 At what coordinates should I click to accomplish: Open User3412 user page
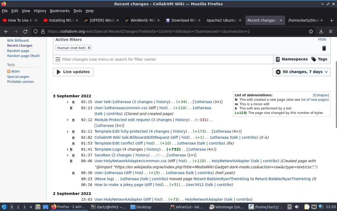click(195, 185)
